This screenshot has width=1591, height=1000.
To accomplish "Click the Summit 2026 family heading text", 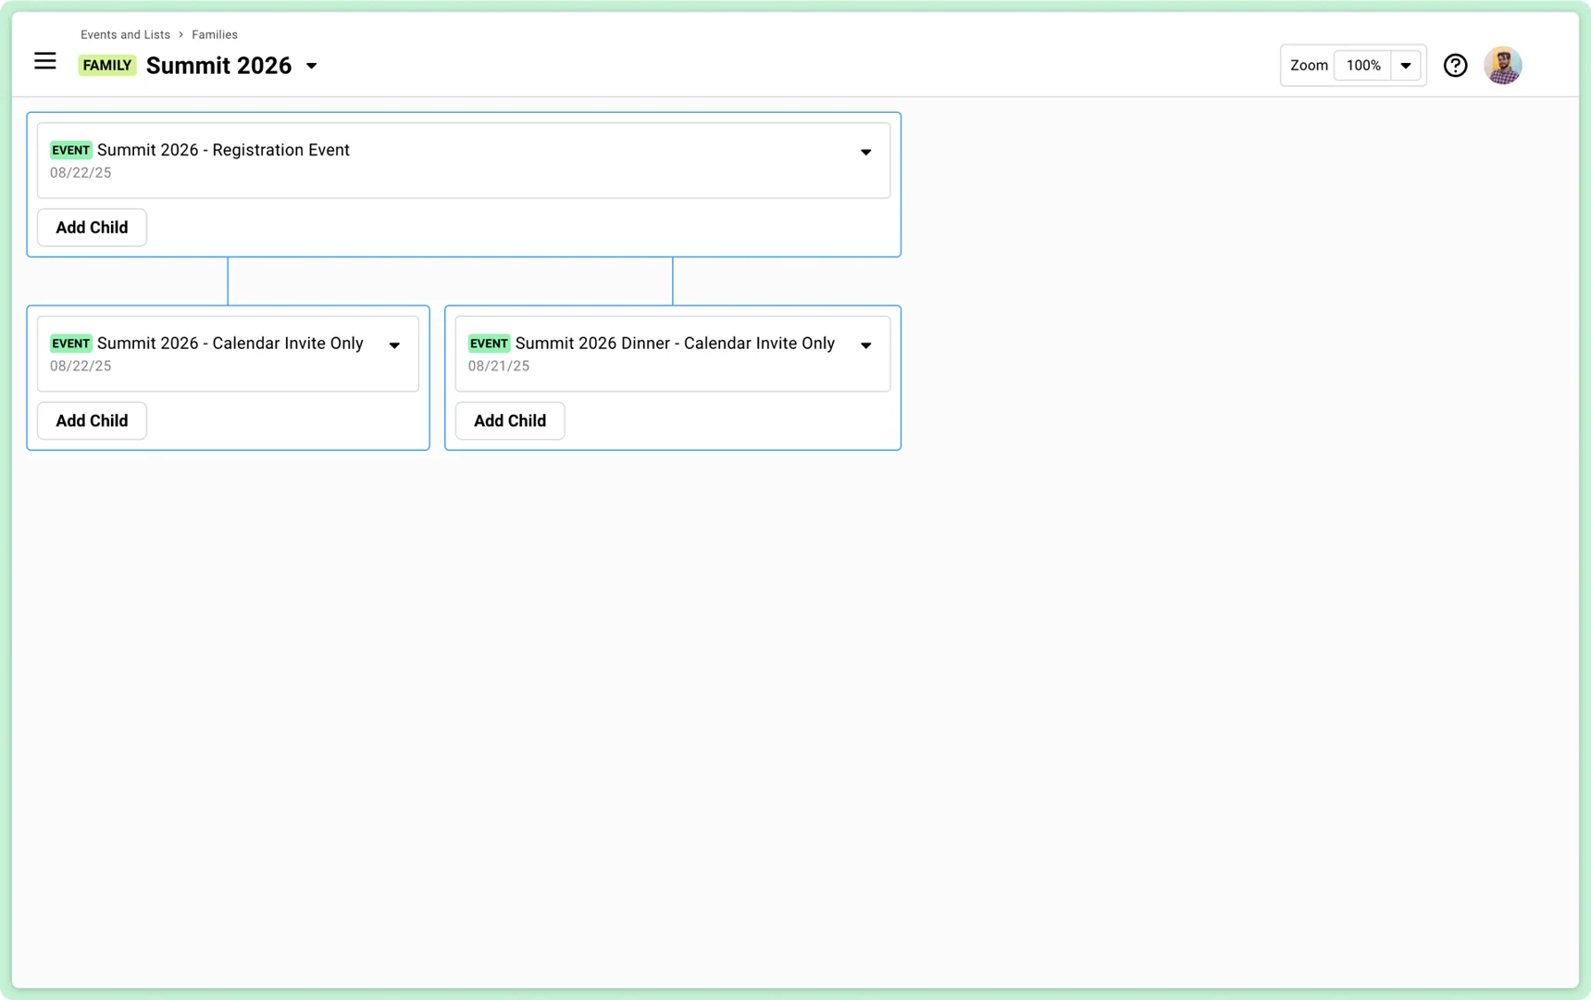I will (x=218, y=66).
